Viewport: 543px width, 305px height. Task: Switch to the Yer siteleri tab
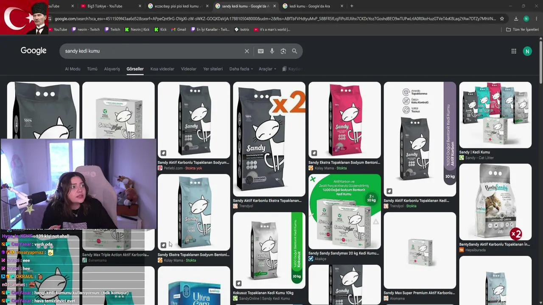tap(213, 69)
